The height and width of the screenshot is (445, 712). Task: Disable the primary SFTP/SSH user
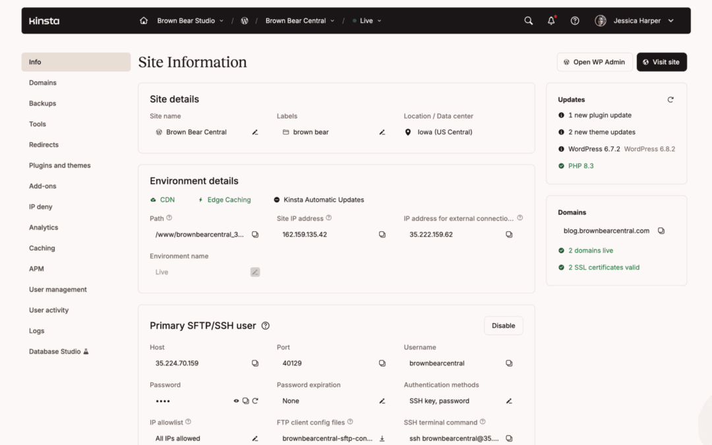(503, 326)
